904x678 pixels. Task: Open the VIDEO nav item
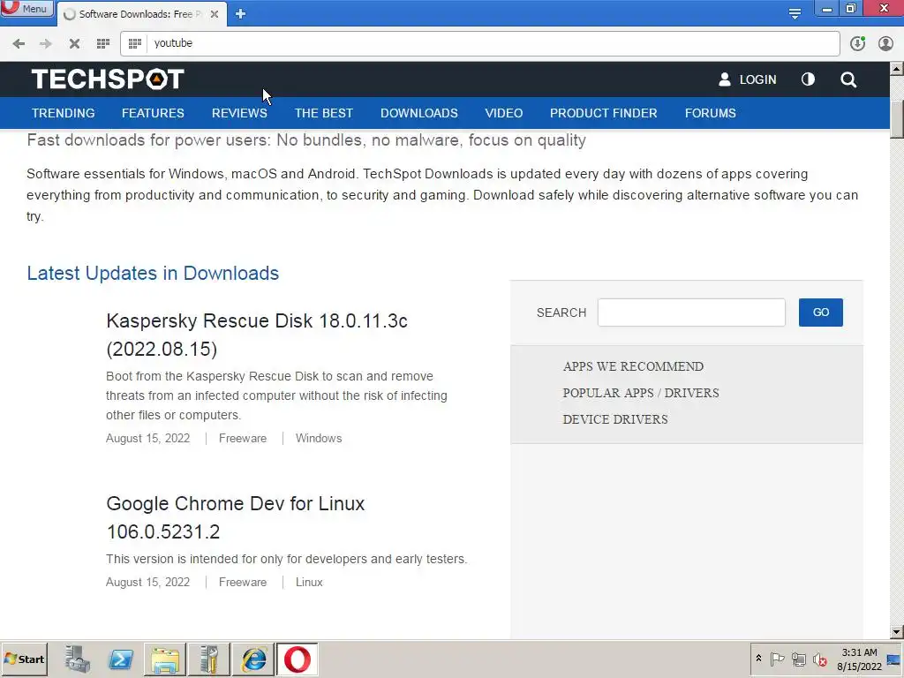(504, 113)
